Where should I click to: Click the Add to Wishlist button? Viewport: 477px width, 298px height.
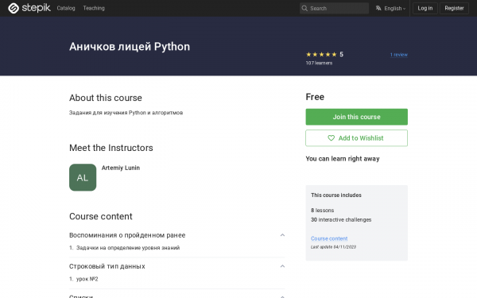(356, 138)
